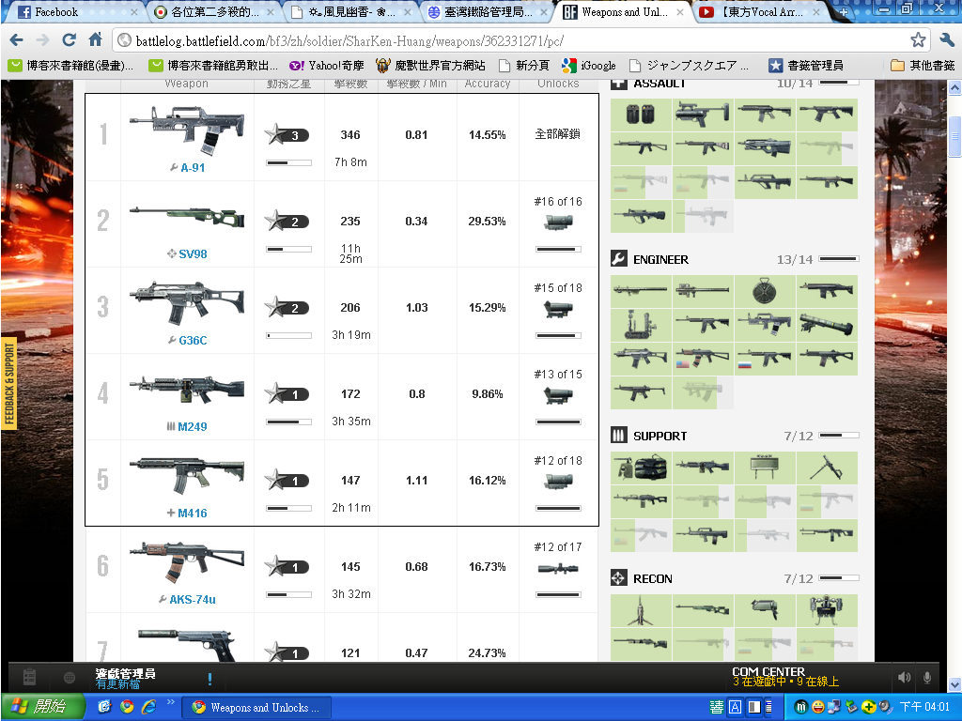Click the ammo box icon in Support
This screenshot has height=721, width=962.
pyautogui.click(x=641, y=468)
